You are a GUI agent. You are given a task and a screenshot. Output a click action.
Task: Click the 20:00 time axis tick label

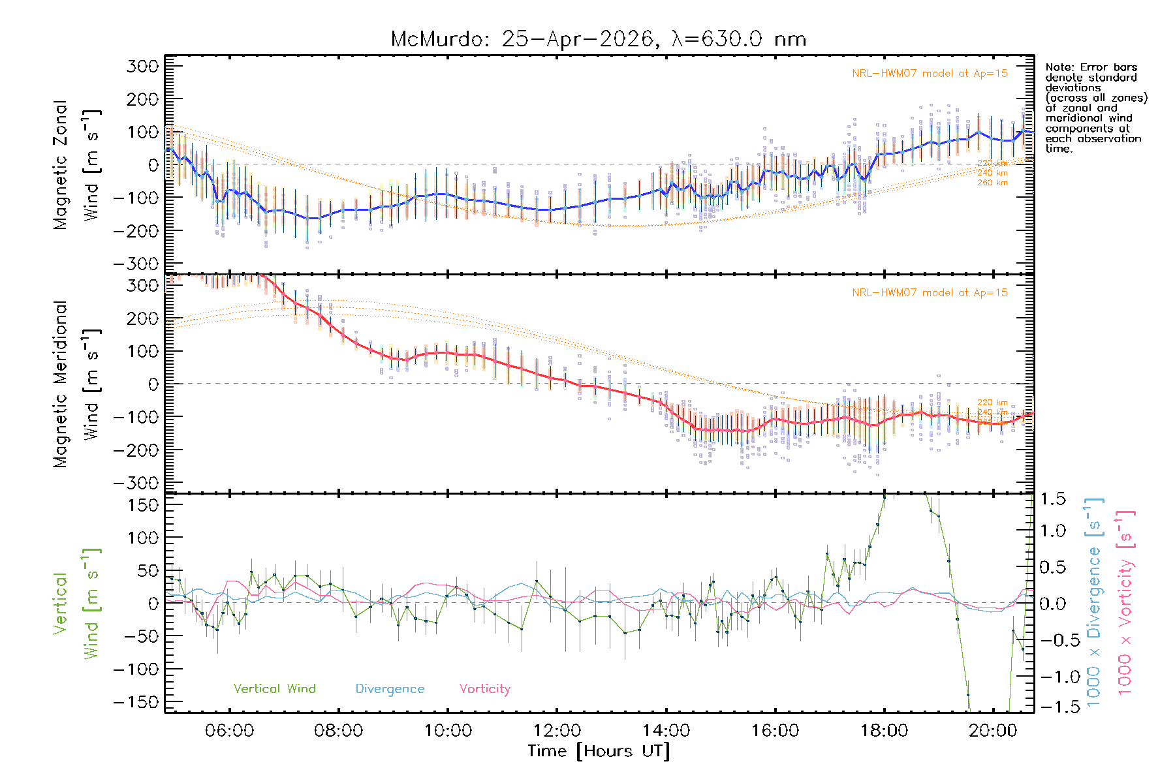click(x=993, y=730)
